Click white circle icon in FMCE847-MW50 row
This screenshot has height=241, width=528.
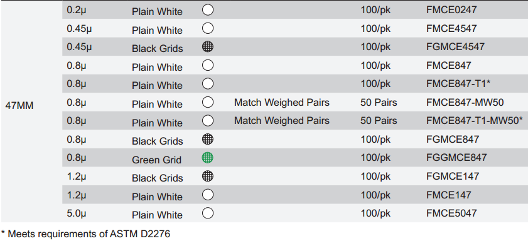pyautogui.click(x=208, y=102)
